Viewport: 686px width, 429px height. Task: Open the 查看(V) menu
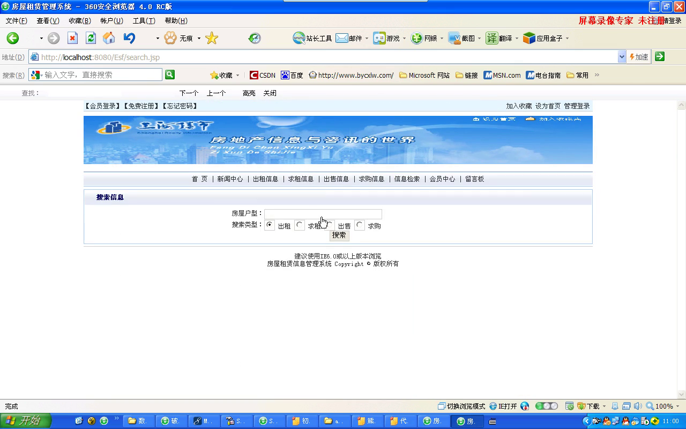[x=48, y=21]
